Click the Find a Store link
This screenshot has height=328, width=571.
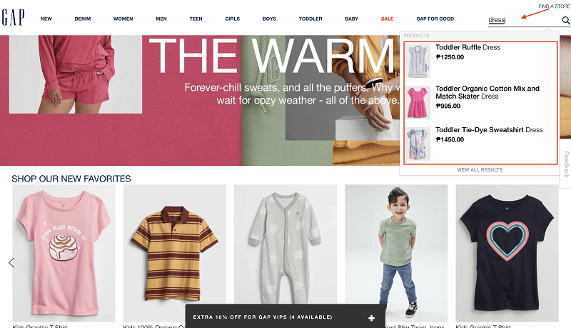coord(555,6)
